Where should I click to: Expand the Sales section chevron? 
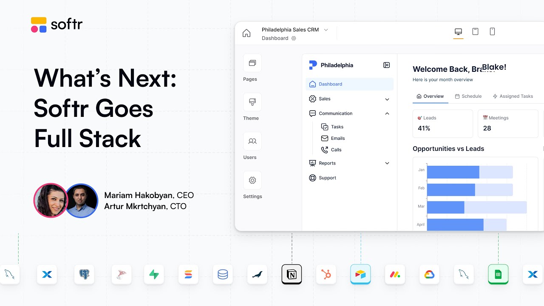(x=387, y=99)
